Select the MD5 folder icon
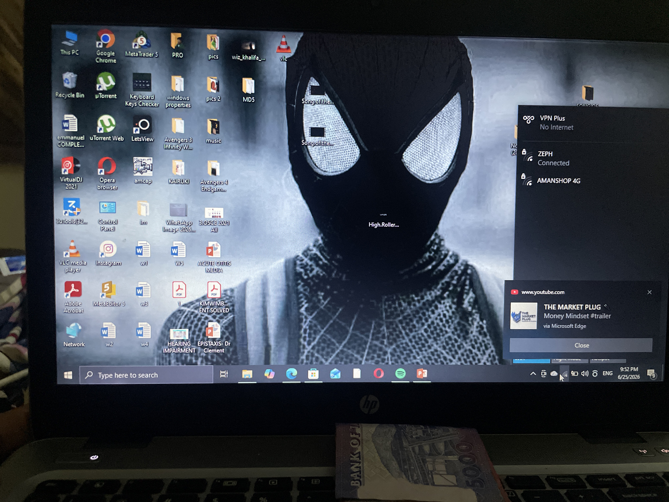This screenshot has width=669, height=502. [249, 90]
